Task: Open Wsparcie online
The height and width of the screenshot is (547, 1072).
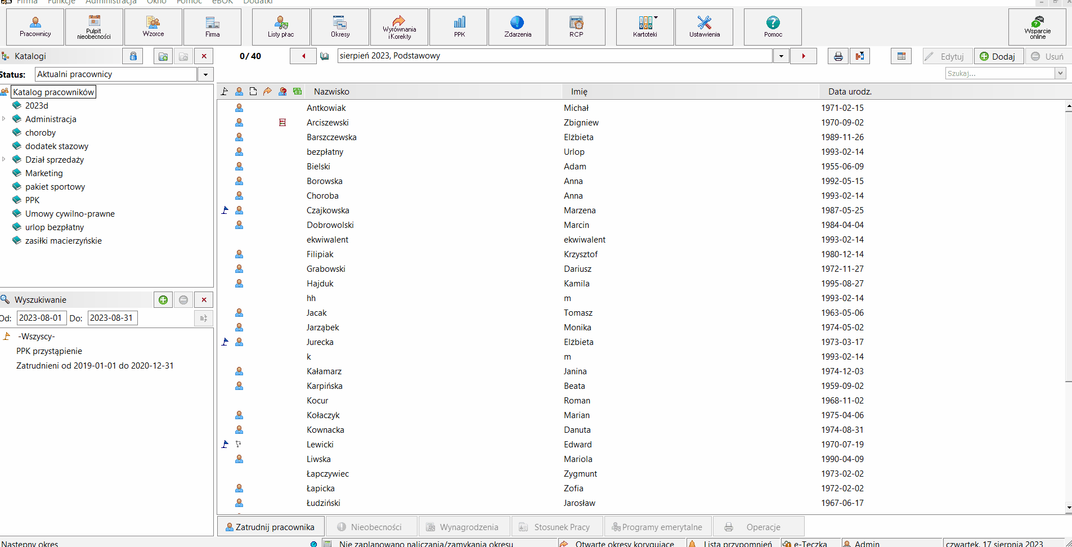Action: pyautogui.click(x=1037, y=26)
